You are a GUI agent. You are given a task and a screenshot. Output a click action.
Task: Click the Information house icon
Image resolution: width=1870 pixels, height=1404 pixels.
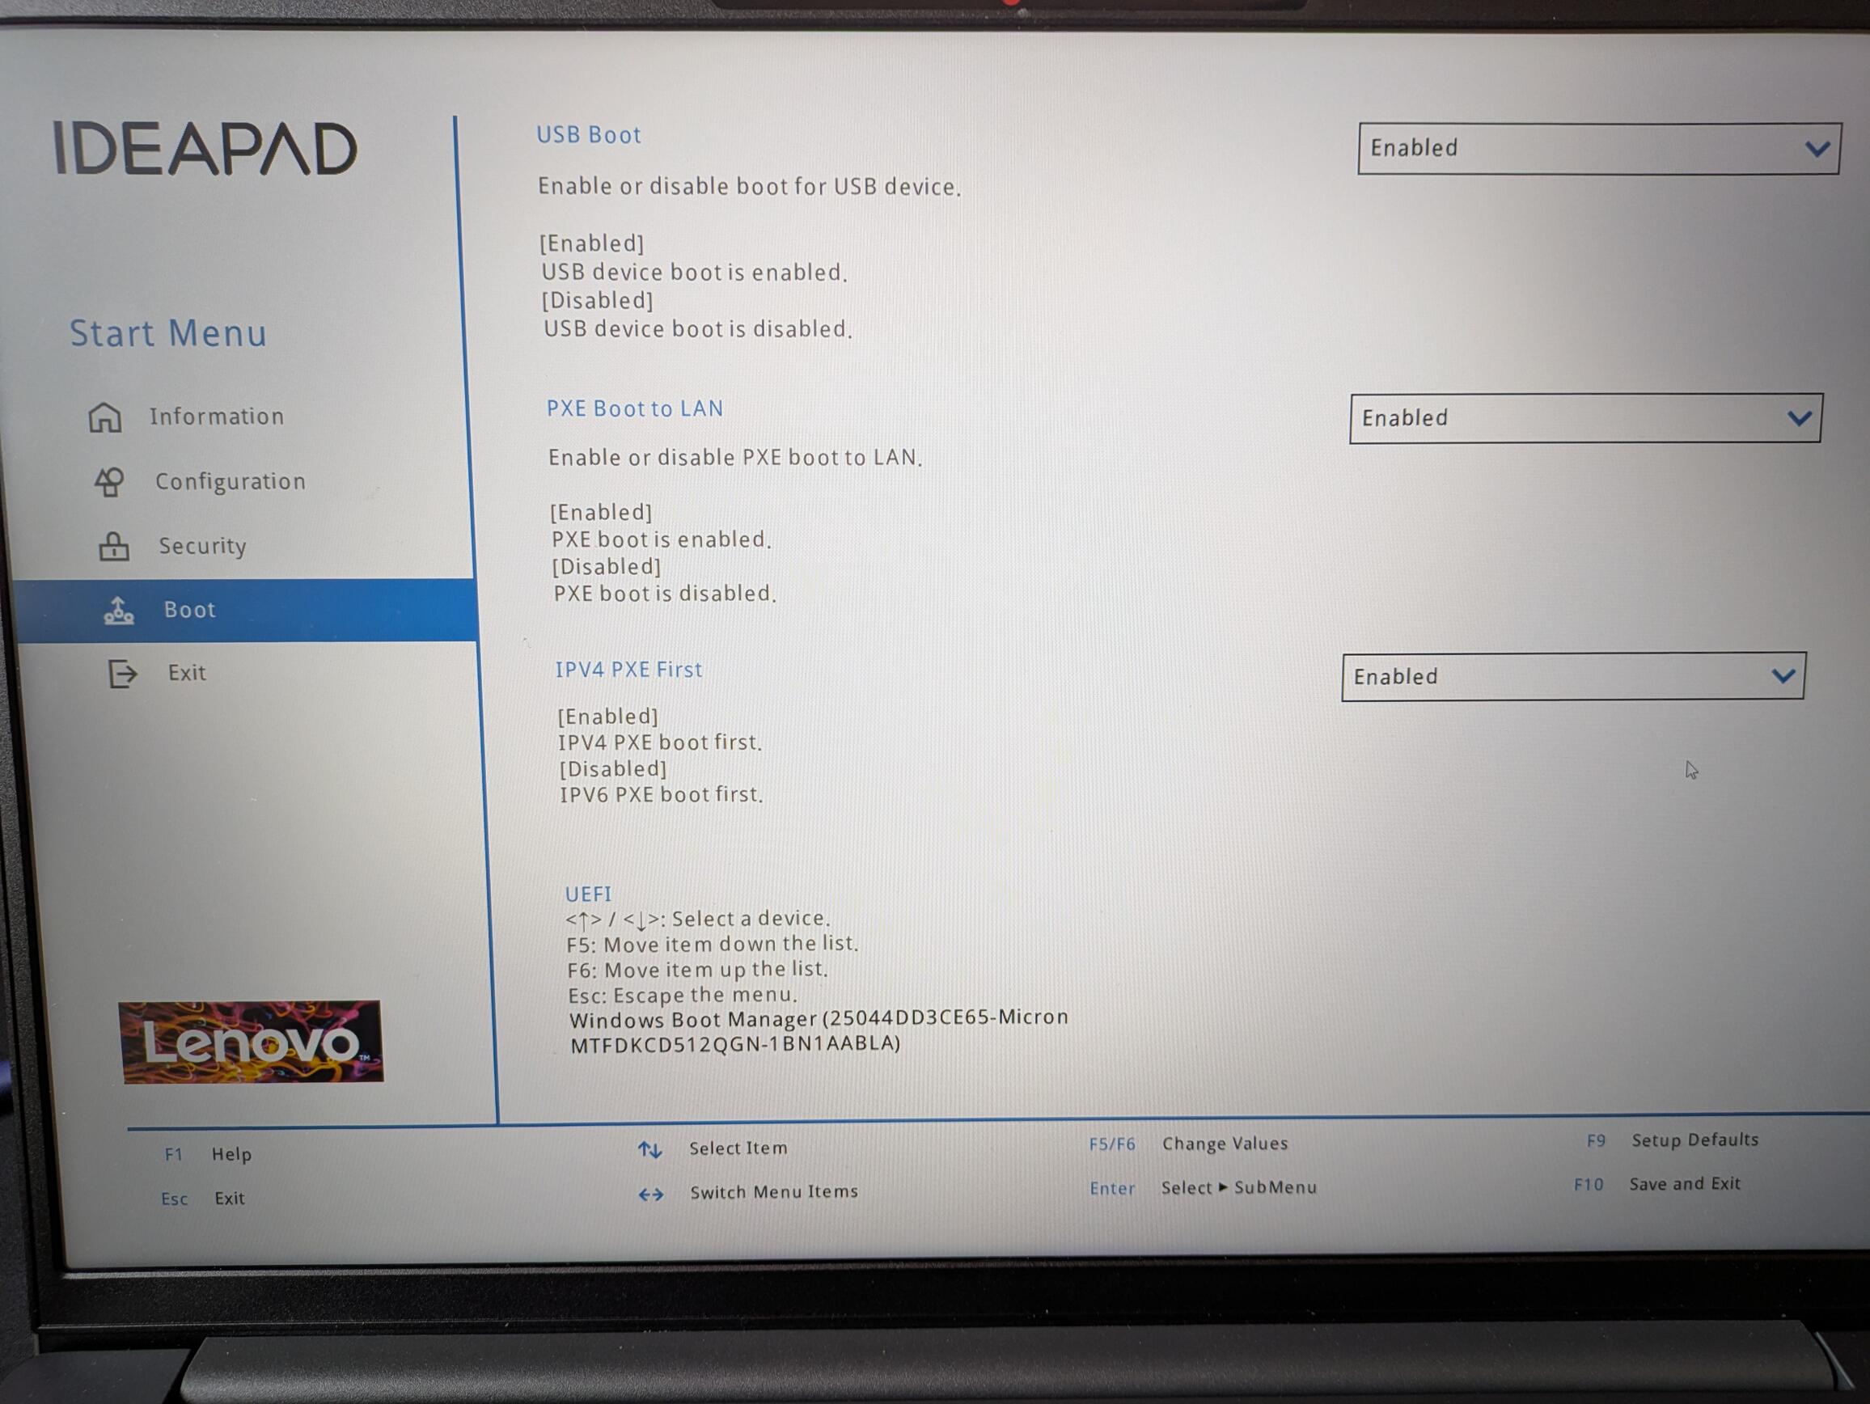pos(105,417)
